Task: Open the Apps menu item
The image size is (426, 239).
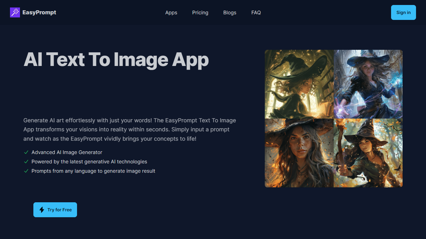Action: pos(171,12)
